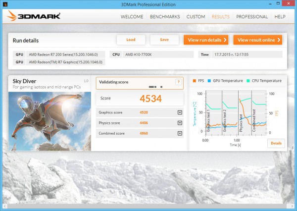Click the Validating score label
This screenshot has width=297, height=211.
(x=114, y=82)
